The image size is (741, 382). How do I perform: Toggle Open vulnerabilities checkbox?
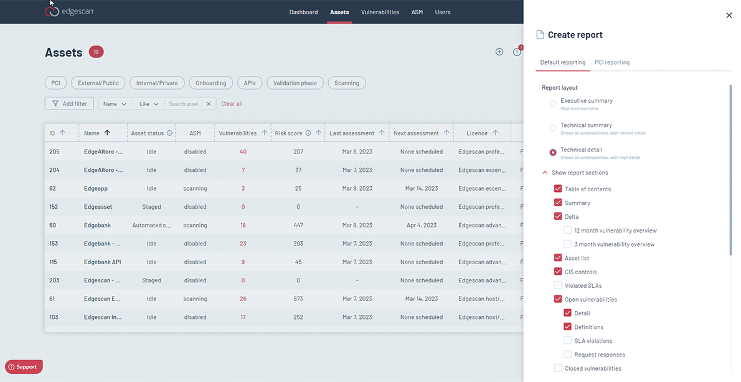pyautogui.click(x=558, y=298)
